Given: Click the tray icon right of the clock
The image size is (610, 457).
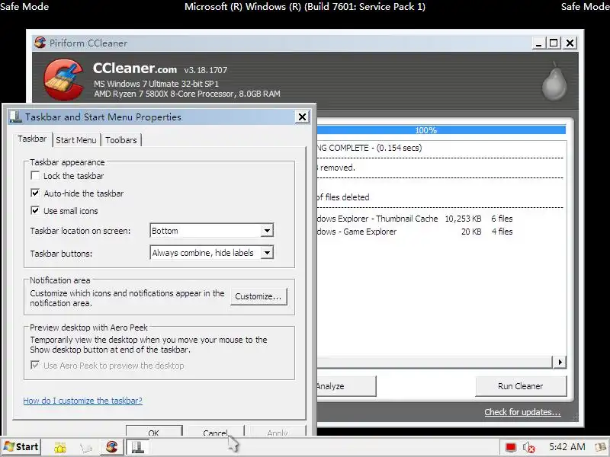Looking at the screenshot, I should click(602, 447).
